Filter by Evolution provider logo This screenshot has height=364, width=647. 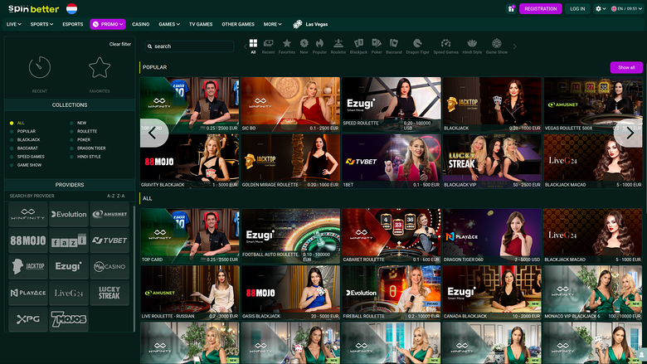pos(69,214)
